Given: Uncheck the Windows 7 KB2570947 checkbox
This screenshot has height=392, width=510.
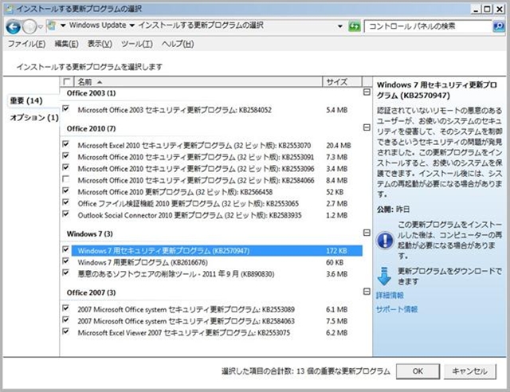Looking at the screenshot, I should pos(65,249).
